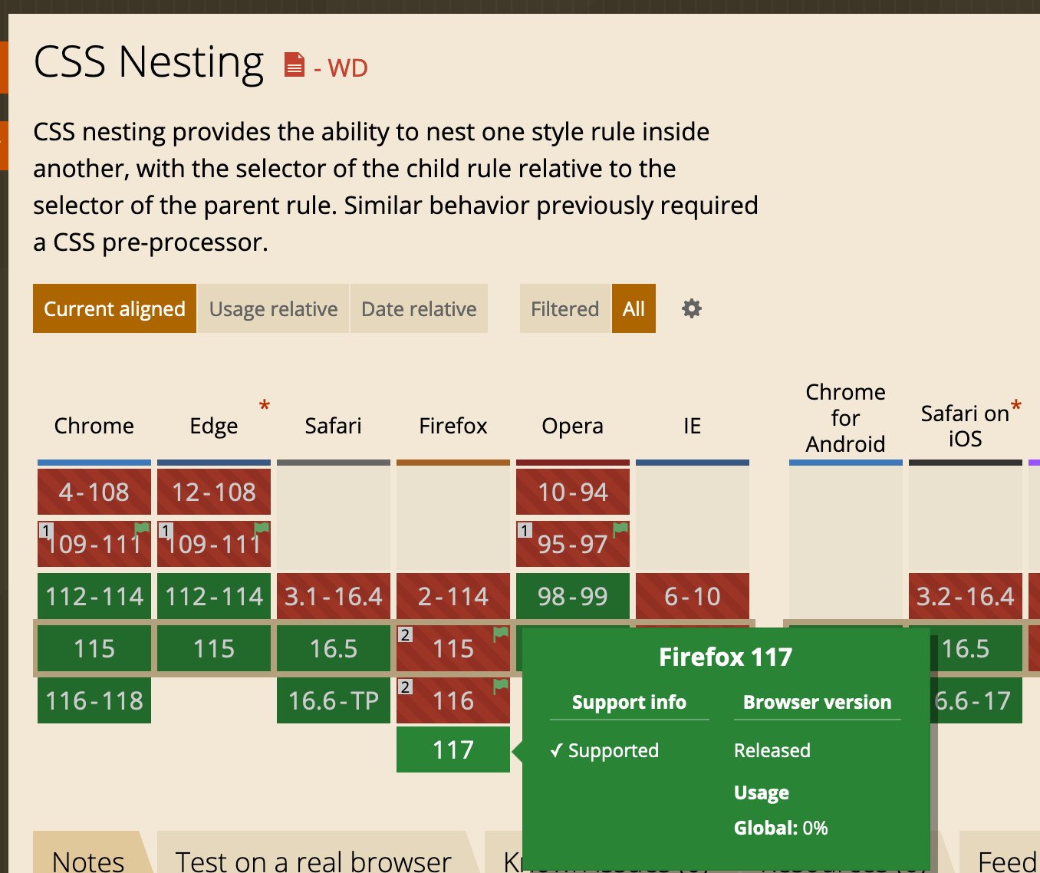The image size is (1040, 873).
Task: Click the Chrome 116-118 version cell
Action: (x=94, y=700)
